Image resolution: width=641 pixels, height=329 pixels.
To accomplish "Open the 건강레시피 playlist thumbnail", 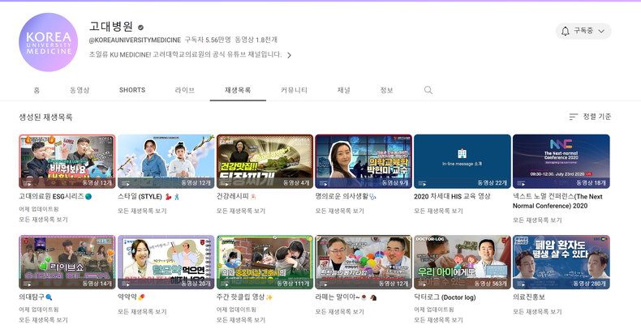I will tap(265, 161).
